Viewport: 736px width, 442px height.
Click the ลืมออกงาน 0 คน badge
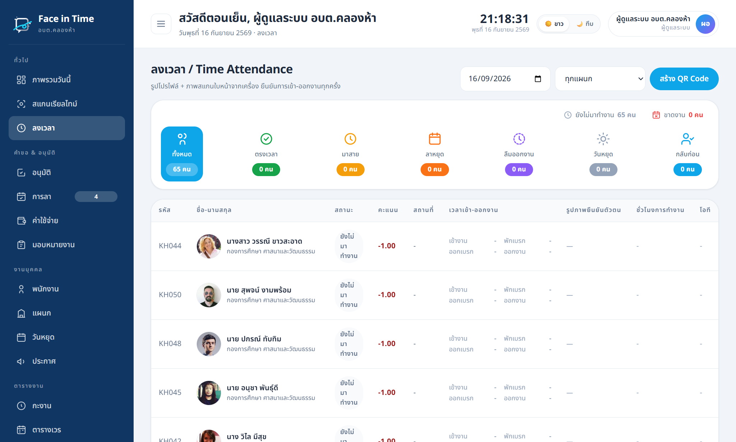(519, 169)
